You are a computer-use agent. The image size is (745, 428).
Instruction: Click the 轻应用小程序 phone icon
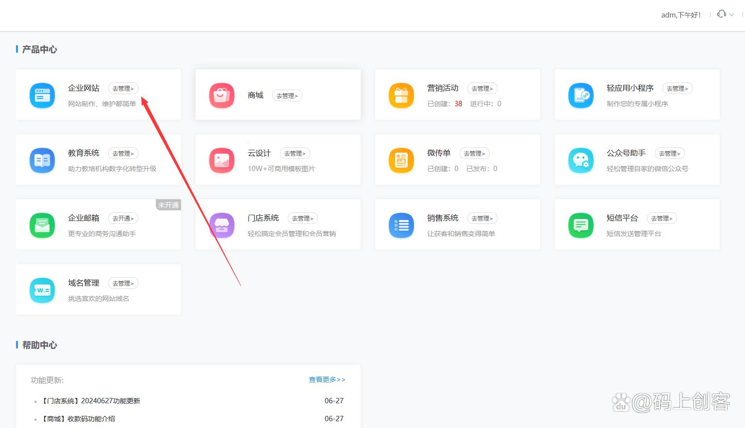pos(581,95)
